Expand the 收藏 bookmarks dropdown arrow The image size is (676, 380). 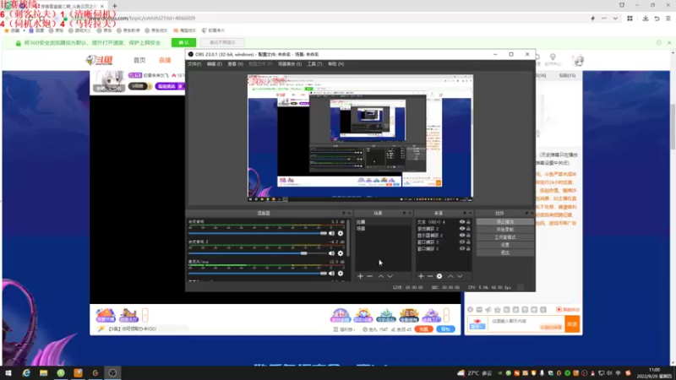click(25, 30)
